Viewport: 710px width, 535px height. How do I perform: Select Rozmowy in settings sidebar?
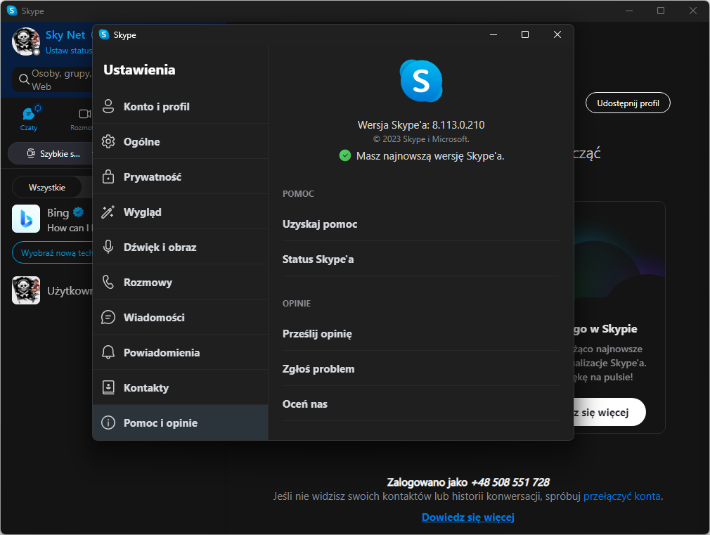180,282
